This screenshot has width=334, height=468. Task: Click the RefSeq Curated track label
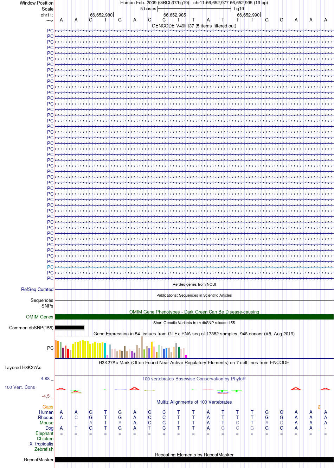[37, 289]
